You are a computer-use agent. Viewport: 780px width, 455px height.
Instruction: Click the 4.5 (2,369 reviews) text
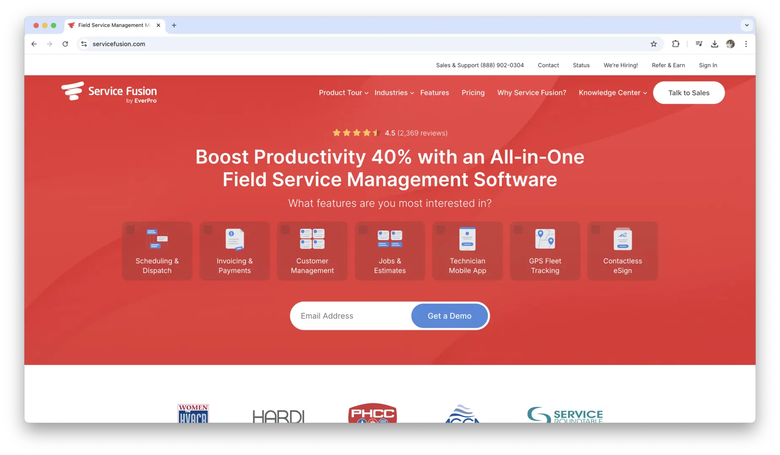tap(416, 133)
